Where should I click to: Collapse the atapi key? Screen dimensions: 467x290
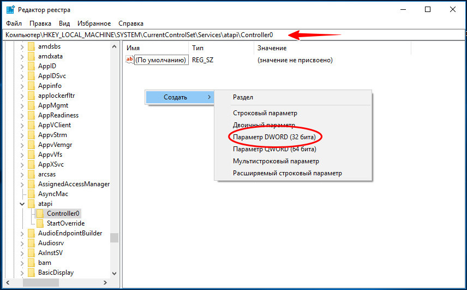tap(22, 204)
